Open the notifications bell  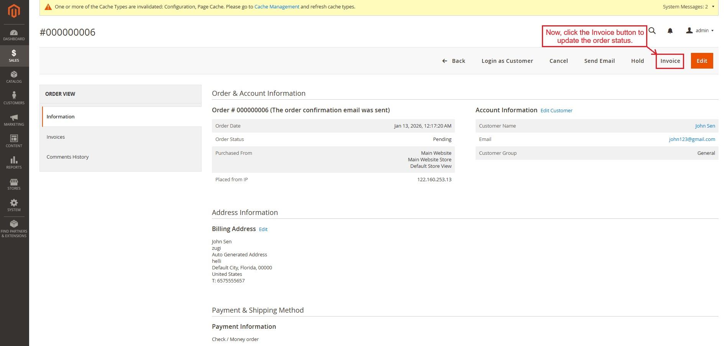click(670, 31)
